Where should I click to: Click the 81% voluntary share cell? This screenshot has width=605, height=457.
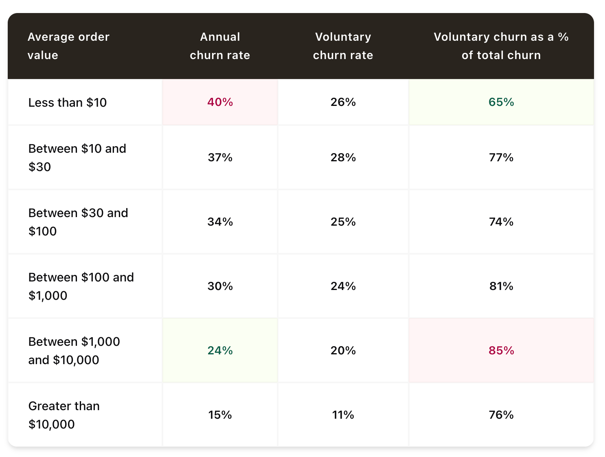pyautogui.click(x=501, y=286)
